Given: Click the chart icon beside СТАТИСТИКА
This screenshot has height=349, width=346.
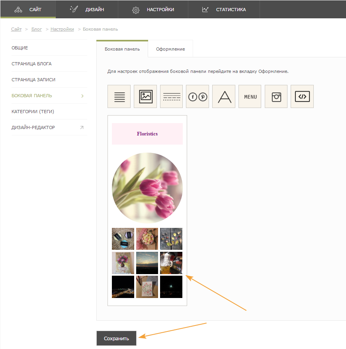Looking at the screenshot, I should [205, 9].
